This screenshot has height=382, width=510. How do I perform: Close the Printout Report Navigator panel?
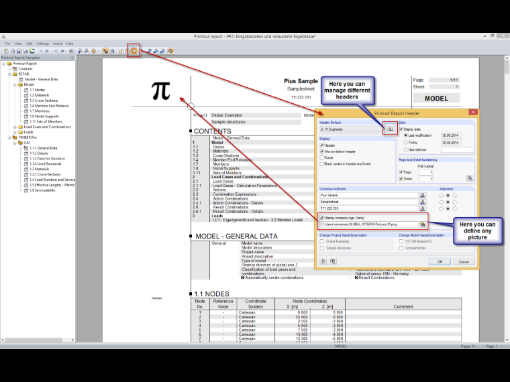pos(72,58)
